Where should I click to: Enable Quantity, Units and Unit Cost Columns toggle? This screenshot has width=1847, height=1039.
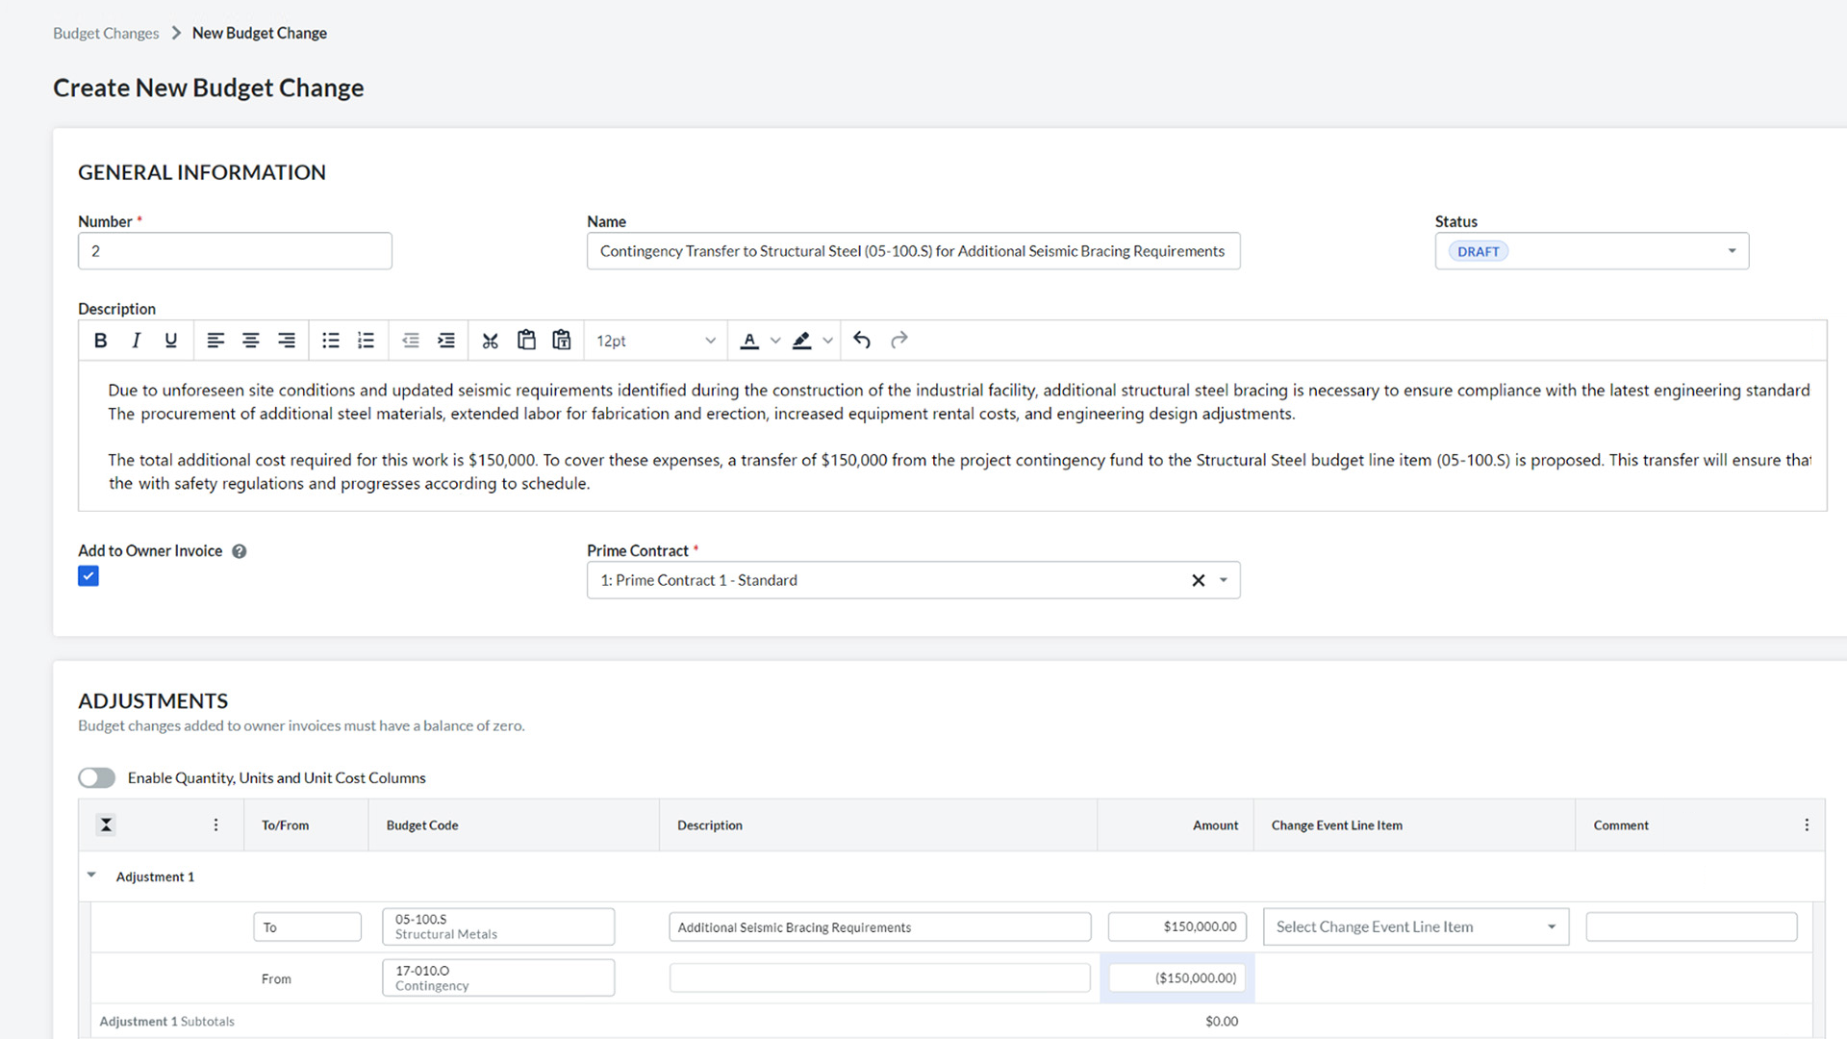pyautogui.click(x=96, y=776)
